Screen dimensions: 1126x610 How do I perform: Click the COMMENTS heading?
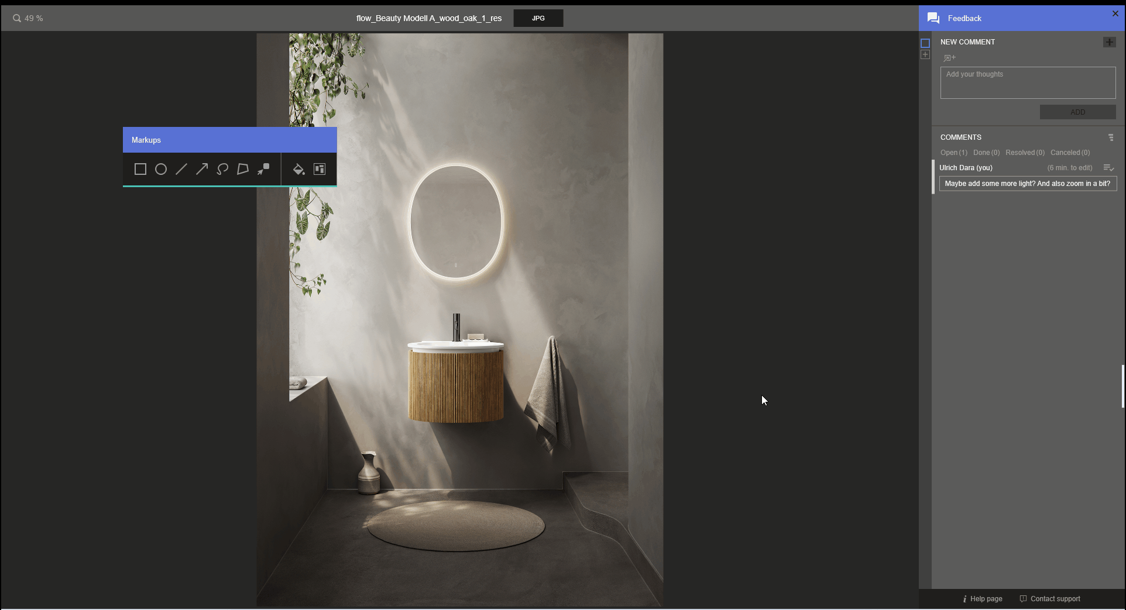tap(960, 137)
